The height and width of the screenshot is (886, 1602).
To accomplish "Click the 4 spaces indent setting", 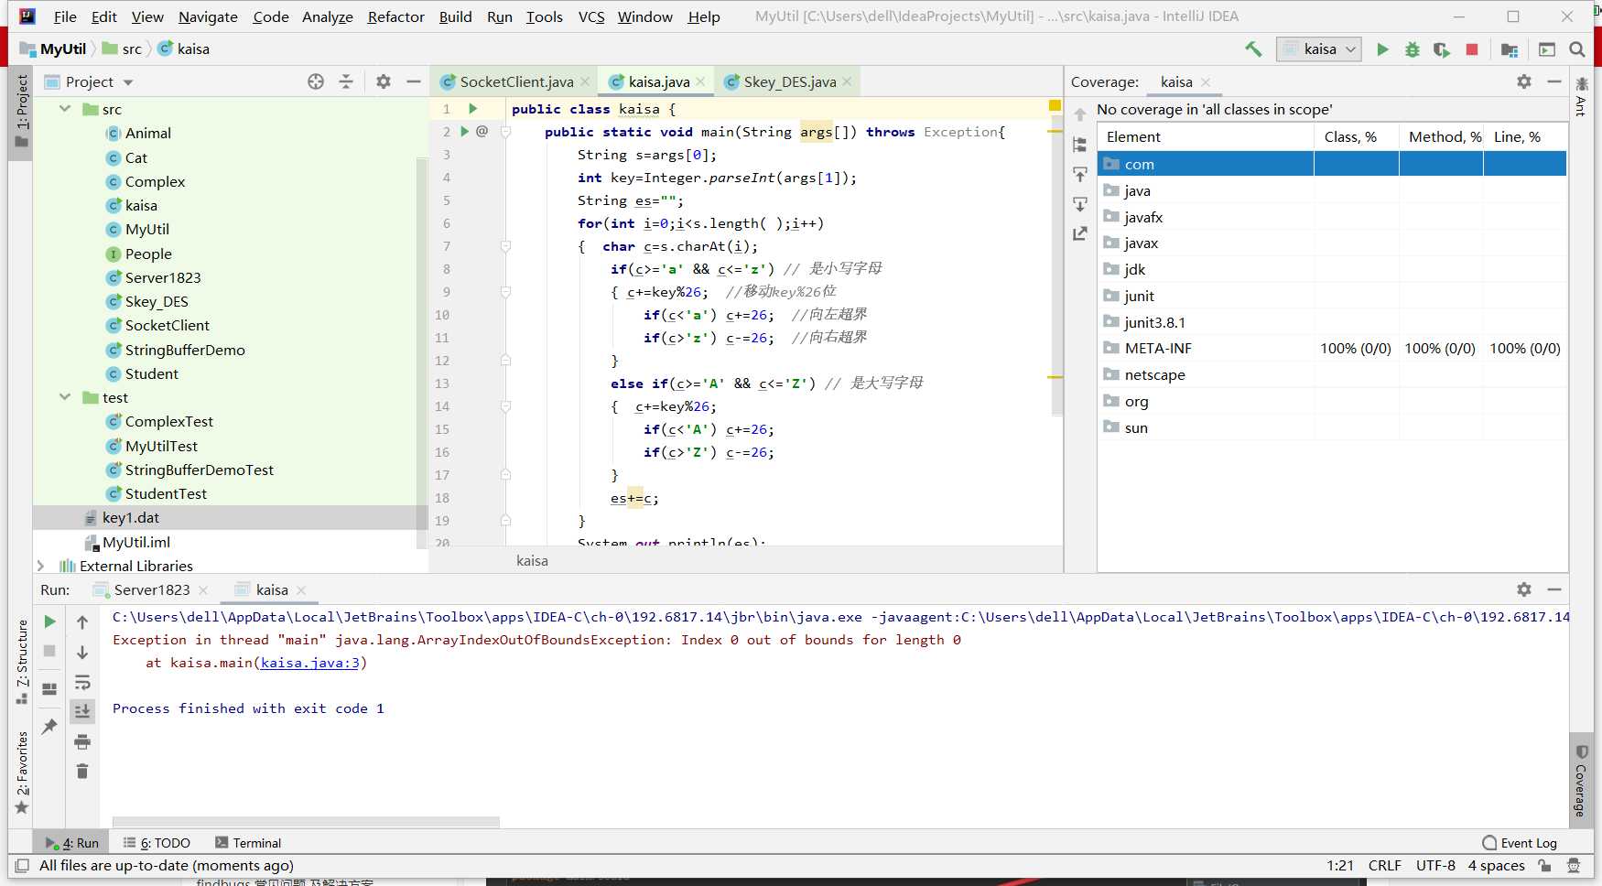I will 1496,865.
